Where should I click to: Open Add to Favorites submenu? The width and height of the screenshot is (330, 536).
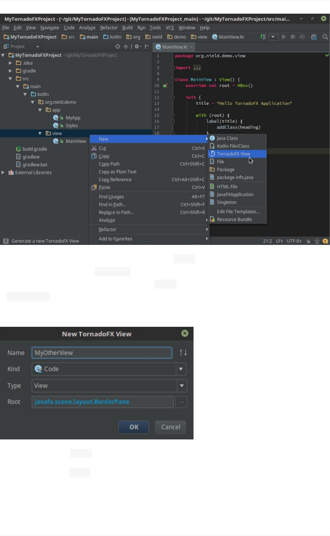click(149, 239)
